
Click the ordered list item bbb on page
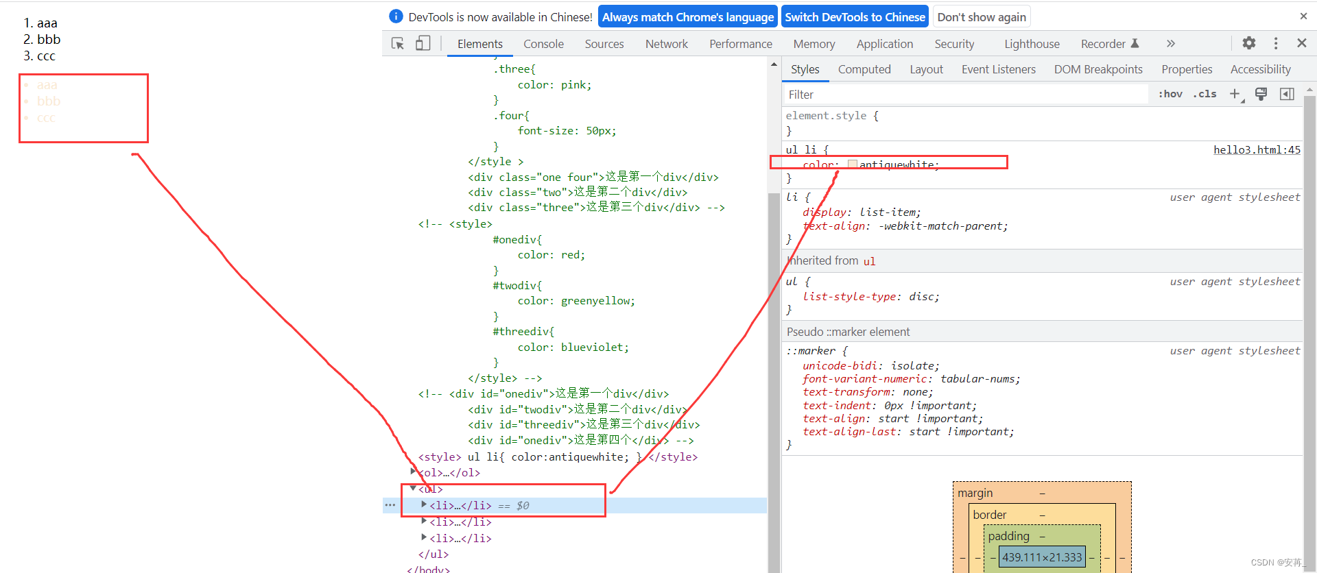[49, 39]
